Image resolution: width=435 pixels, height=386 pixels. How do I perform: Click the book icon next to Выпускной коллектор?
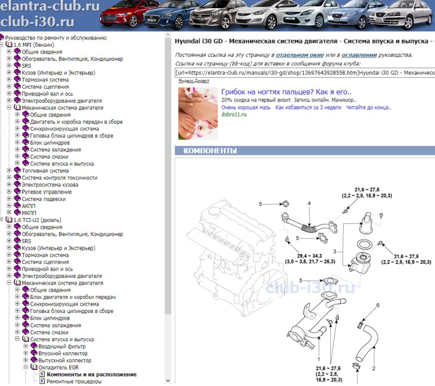[x=34, y=361]
